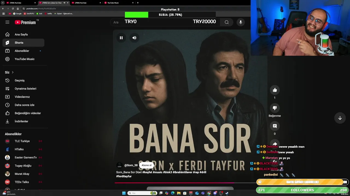350x196 pixels.
Task: Open the netflix bookmark
Action: 48,13
